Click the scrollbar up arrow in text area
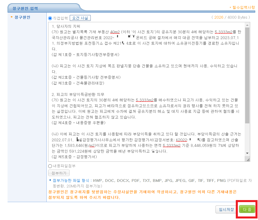258x220 pixels. tap(247, 25)
